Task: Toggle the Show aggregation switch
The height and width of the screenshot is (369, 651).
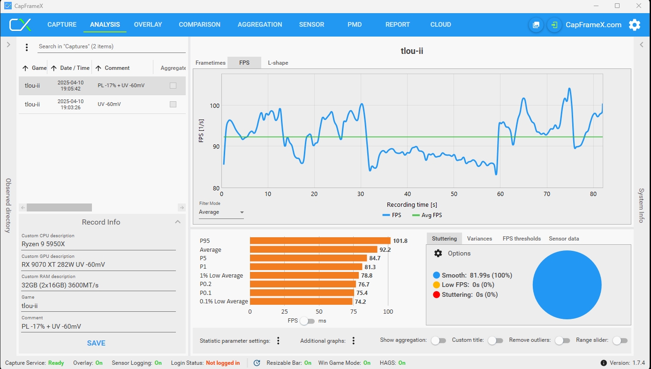Action: (439, 340)
